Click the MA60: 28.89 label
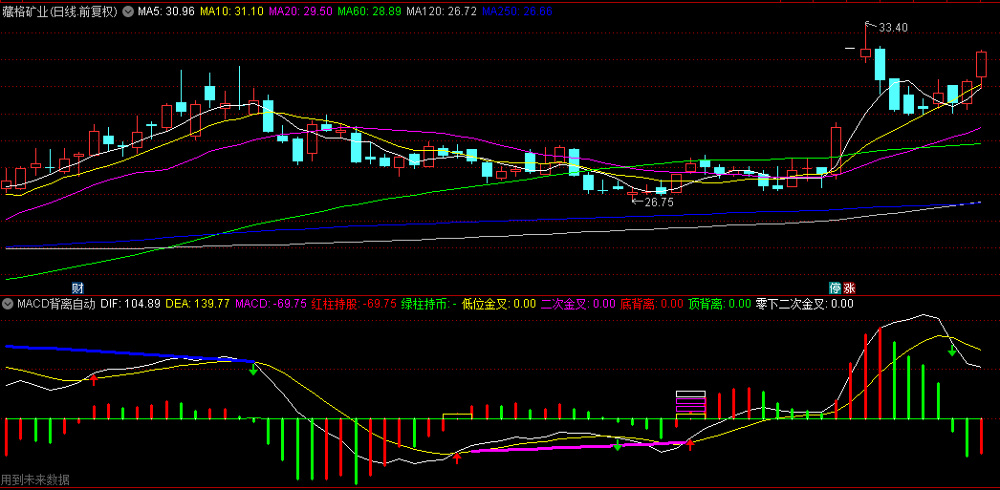Image resolution: width=1000 pixels, height=490 pixels. click(x=370, y=11)
